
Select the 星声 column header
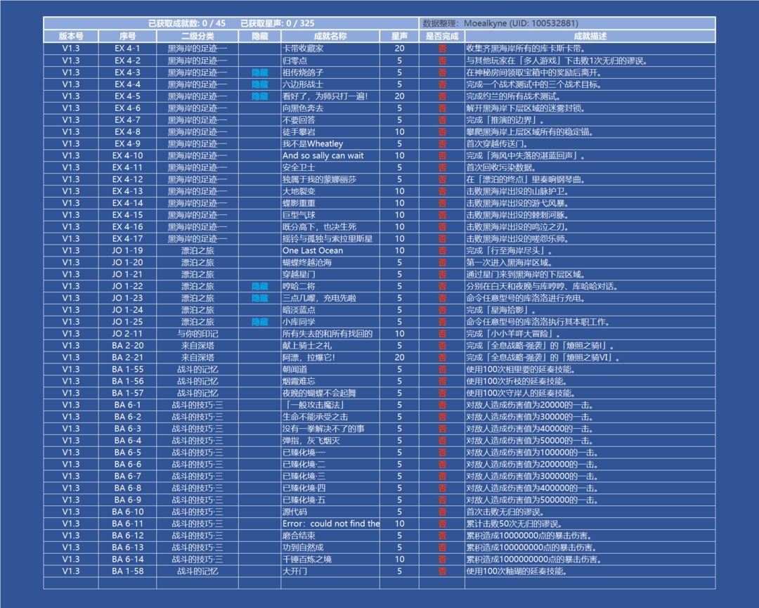point(399,36)
